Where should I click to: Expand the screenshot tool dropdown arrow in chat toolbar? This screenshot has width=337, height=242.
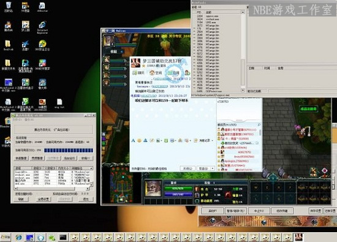click(161, 141)
